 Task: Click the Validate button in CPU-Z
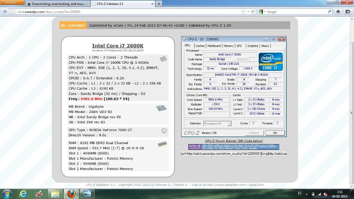tap(254, 133)
